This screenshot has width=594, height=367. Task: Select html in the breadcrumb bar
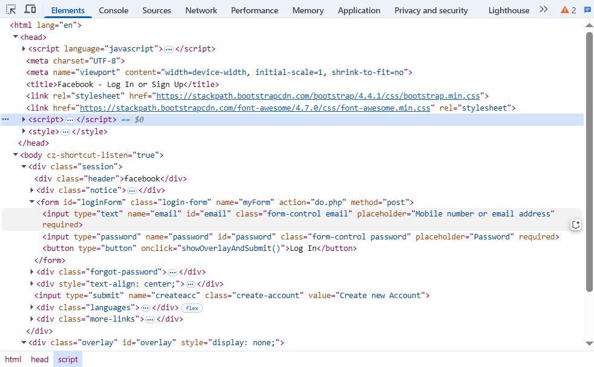tap(13, 359)
